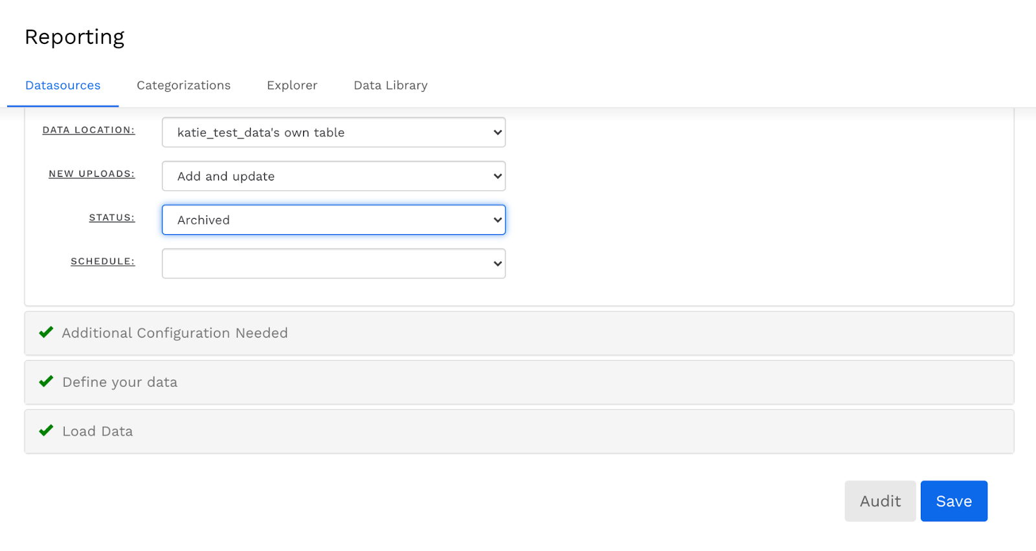The height and width of the screenshot is (551, 1036).
Task: Click the underlined STATUS label
Action: [x=112, y=218]
